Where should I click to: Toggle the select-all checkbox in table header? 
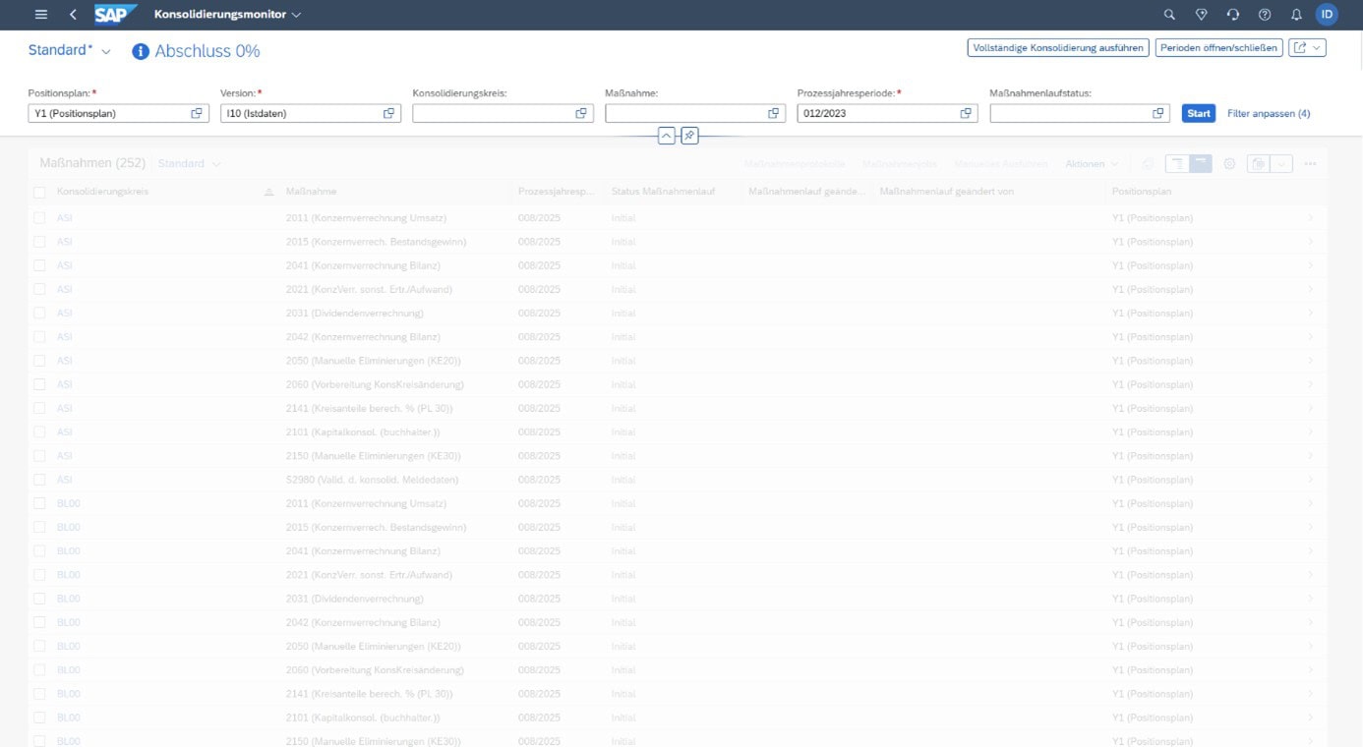(40, 192)
